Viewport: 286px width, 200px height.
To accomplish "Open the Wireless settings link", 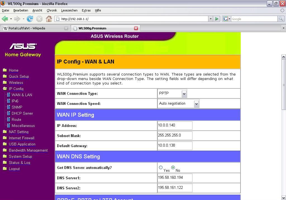I will pos(16,83).
